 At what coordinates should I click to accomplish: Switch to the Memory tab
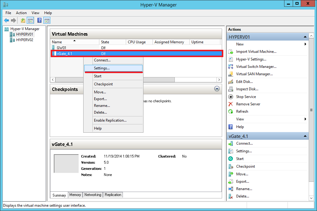(75, 195)
